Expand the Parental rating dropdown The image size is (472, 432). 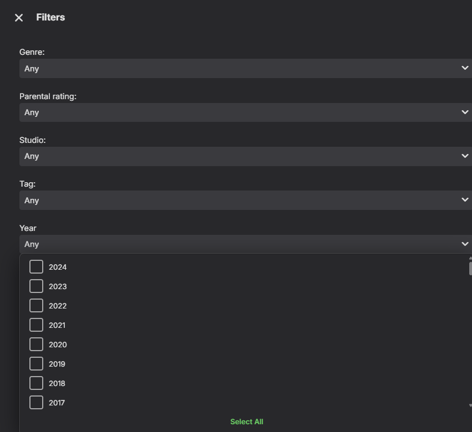coord(244,112)
